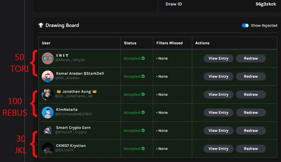281x162 pixels.
Task: Click the accepted checkmark in Jonathan Aung row
Action: click(143, 94)
